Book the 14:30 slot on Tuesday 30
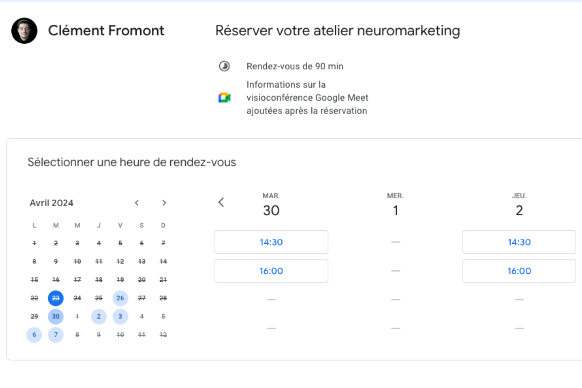 click(x=271, y=242)
